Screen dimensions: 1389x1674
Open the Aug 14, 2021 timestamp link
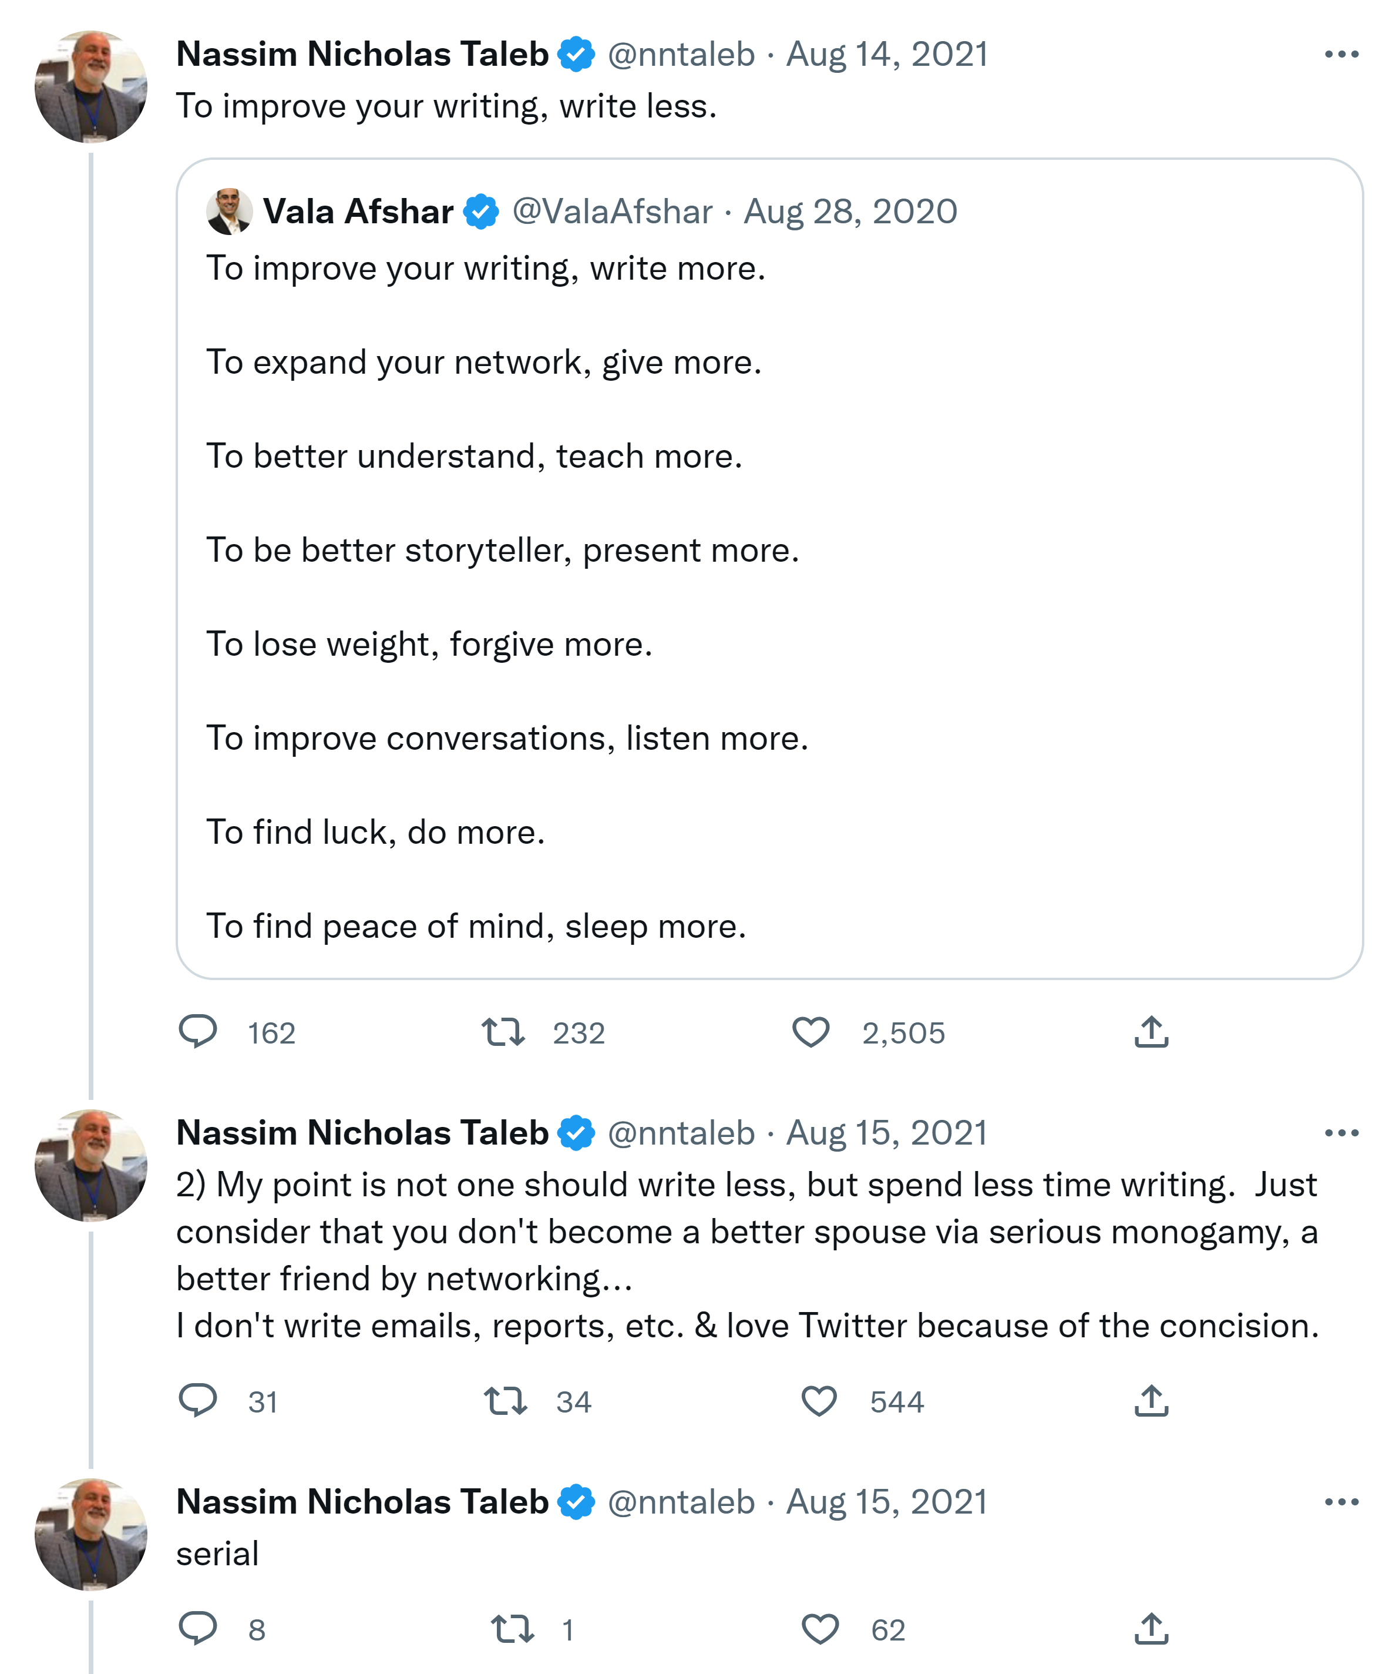coord(887,54)
